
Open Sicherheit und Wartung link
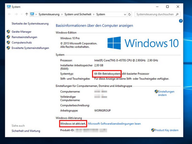(x=26, y=131)
